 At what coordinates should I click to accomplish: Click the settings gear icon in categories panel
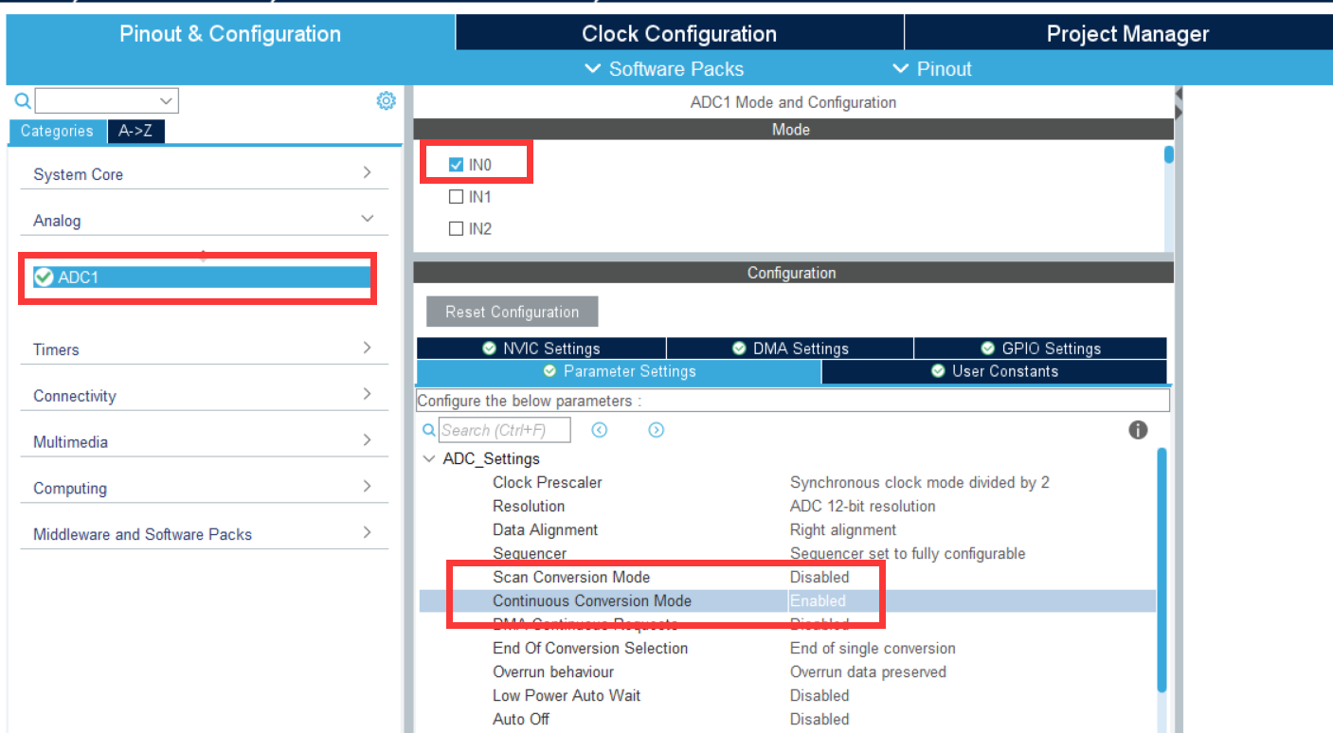pyautogui.click(x=386, y=101)
